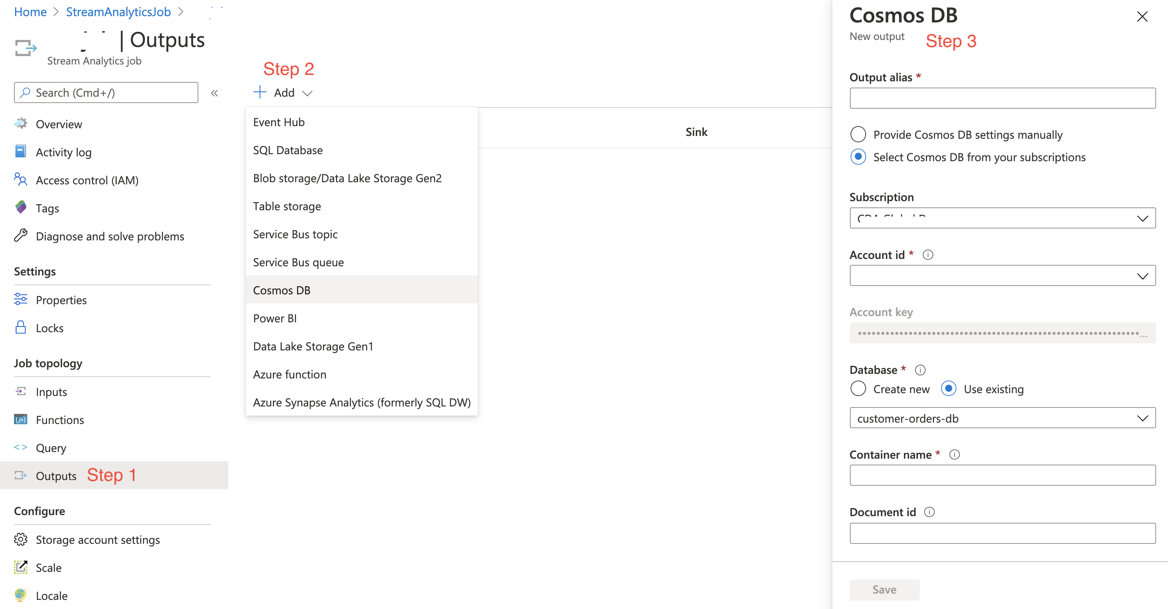Image resolution: width=1168 pixels, height=609 pixels.
Task: Select Use existing database radio button
Action: [x=948, y=389]
